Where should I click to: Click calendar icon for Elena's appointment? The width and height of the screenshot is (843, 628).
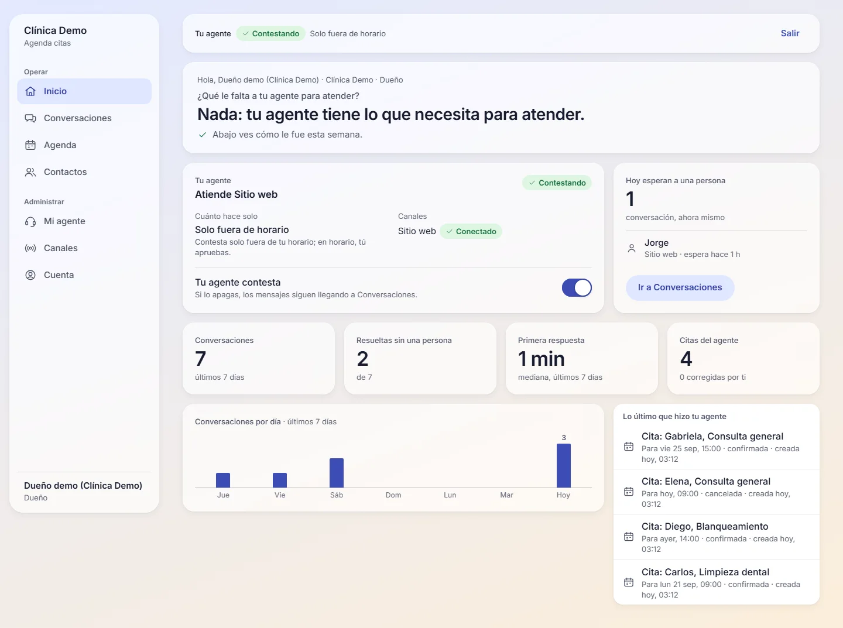tap(629, 492)
